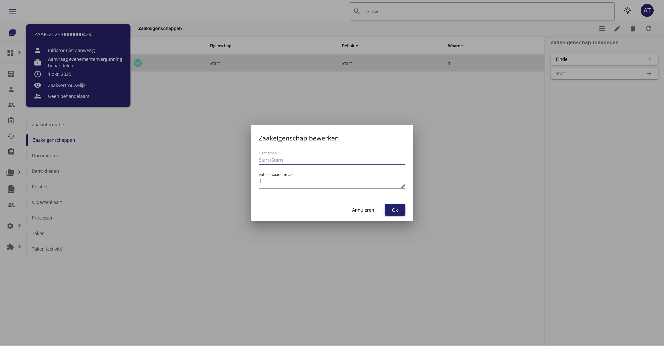This screenshot has width=664, height=346.
Task: Click the Annuleren button
Action: pos(363,210)
